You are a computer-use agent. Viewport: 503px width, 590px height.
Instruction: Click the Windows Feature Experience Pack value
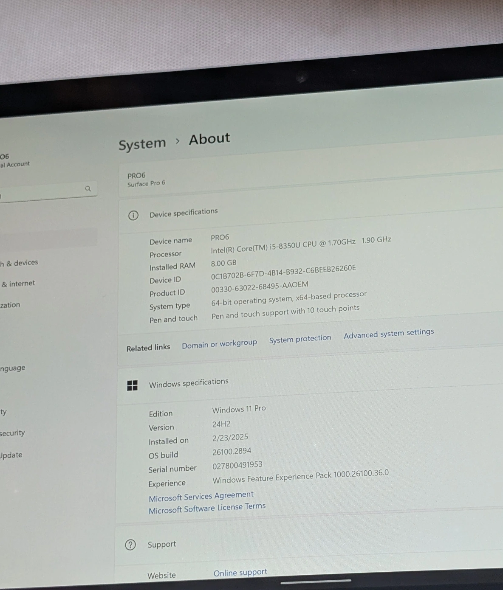coord(300,476)
